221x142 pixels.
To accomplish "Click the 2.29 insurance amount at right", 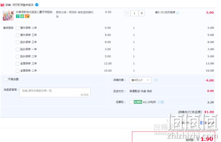I will point(210,102).
